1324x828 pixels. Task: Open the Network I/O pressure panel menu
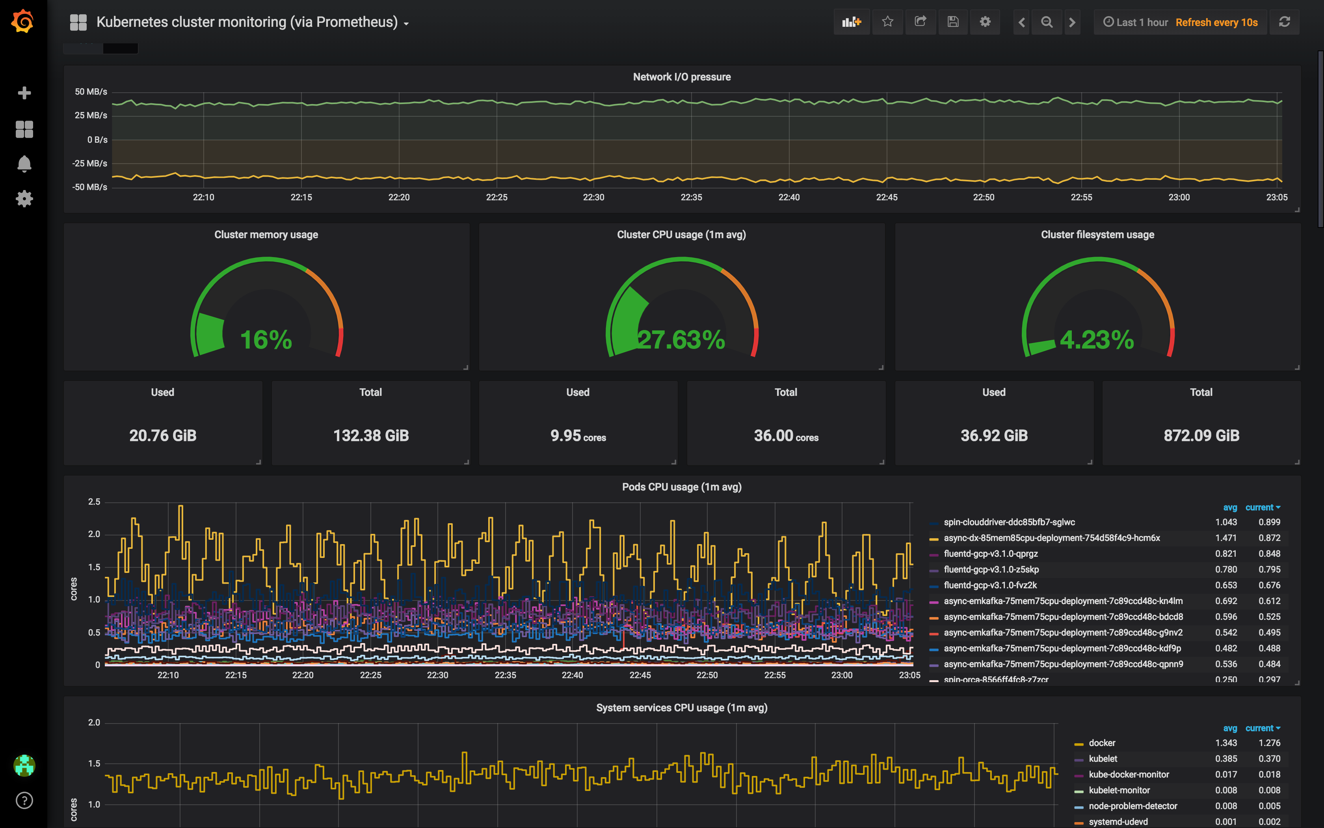click(x=681, y=76)
